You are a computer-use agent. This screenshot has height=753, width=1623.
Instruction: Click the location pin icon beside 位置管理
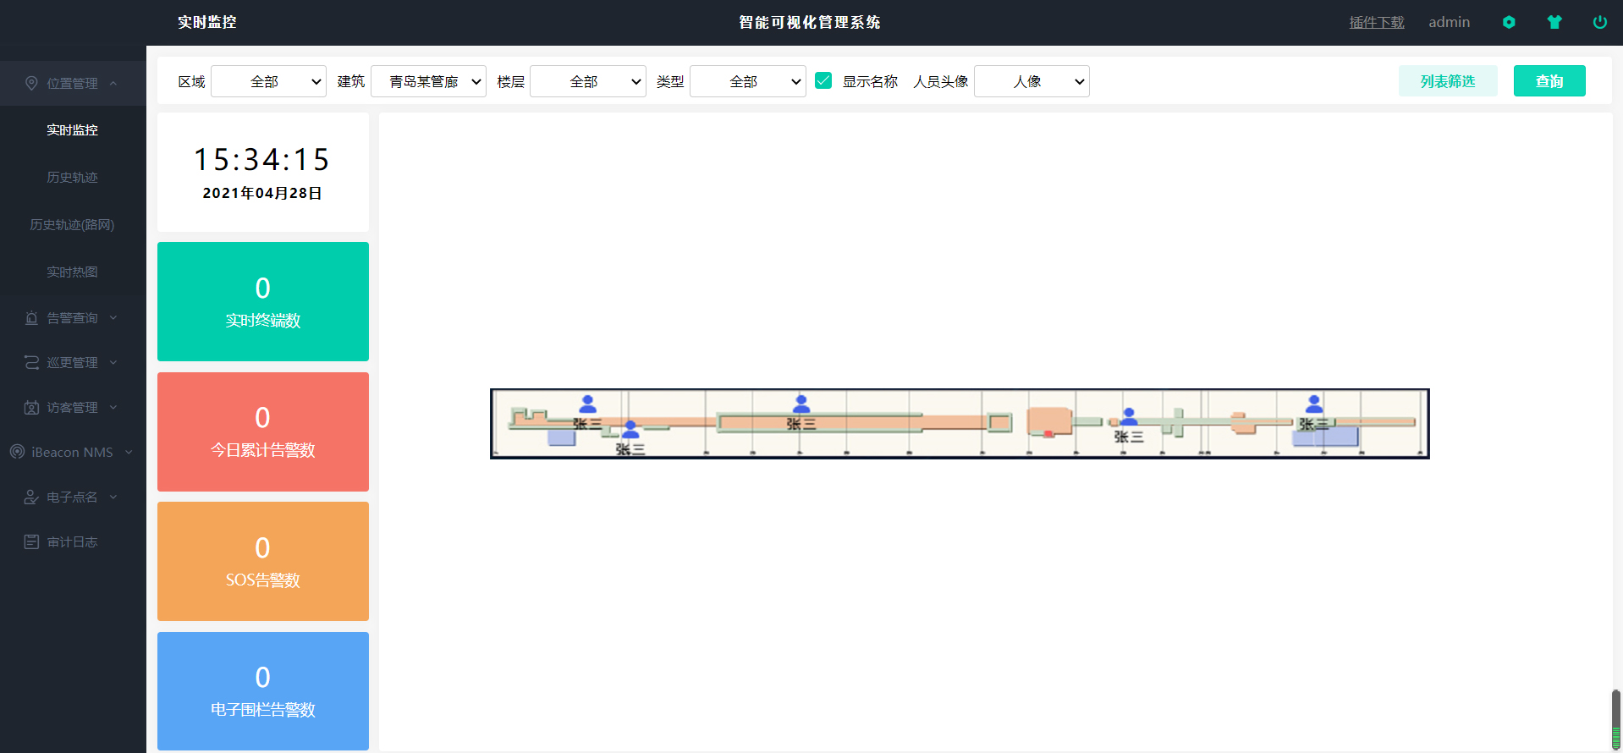coord(31,83)
